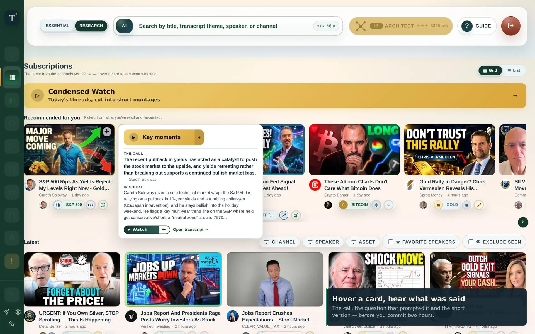Select the grid subscriptions sidebar icon
The width and height of the screenshot is (535, 334).
pyautogui.click(x=12, y=77)
